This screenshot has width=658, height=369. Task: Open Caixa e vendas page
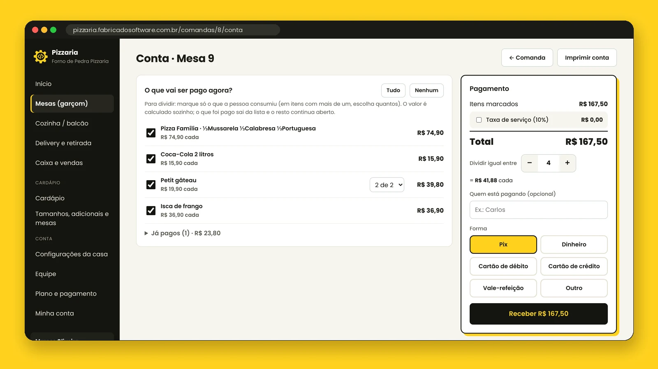point(72,163)
